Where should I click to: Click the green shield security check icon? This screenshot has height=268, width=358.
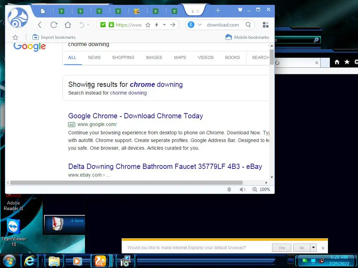click(103, 25)
